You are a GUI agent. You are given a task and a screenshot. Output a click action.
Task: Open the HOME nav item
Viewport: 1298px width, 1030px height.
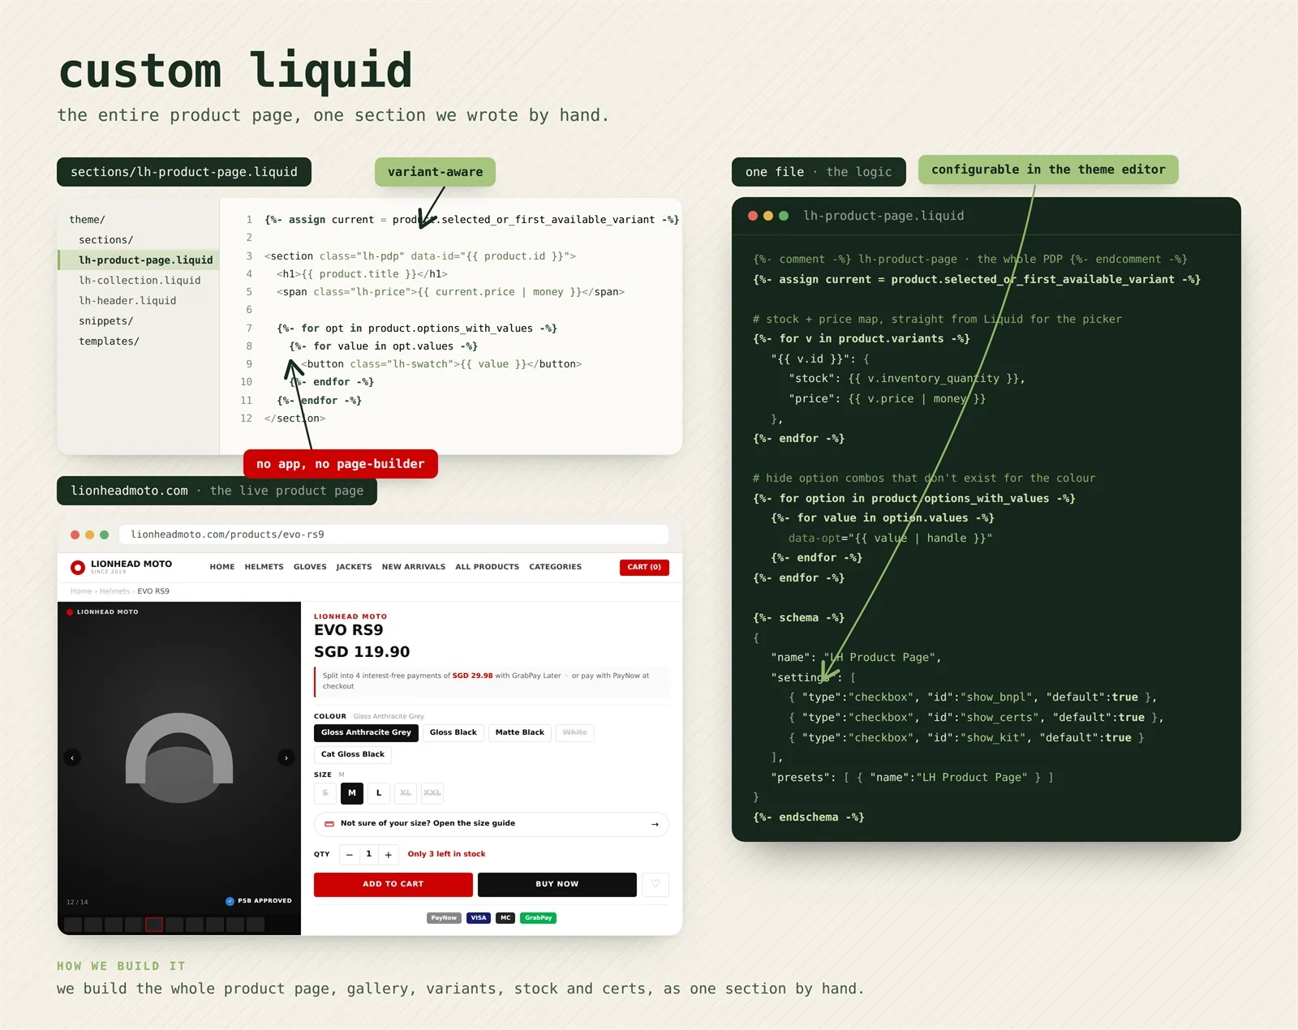click(222, 567)
